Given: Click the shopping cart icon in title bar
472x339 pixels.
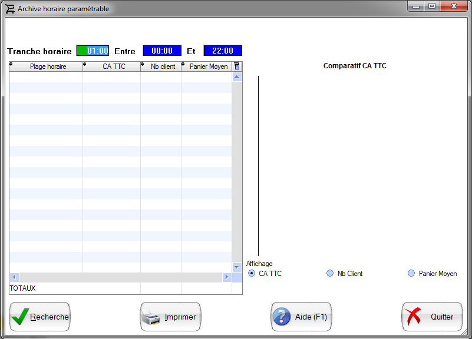Looking at the screenshot, I should (x=10, y=9).
